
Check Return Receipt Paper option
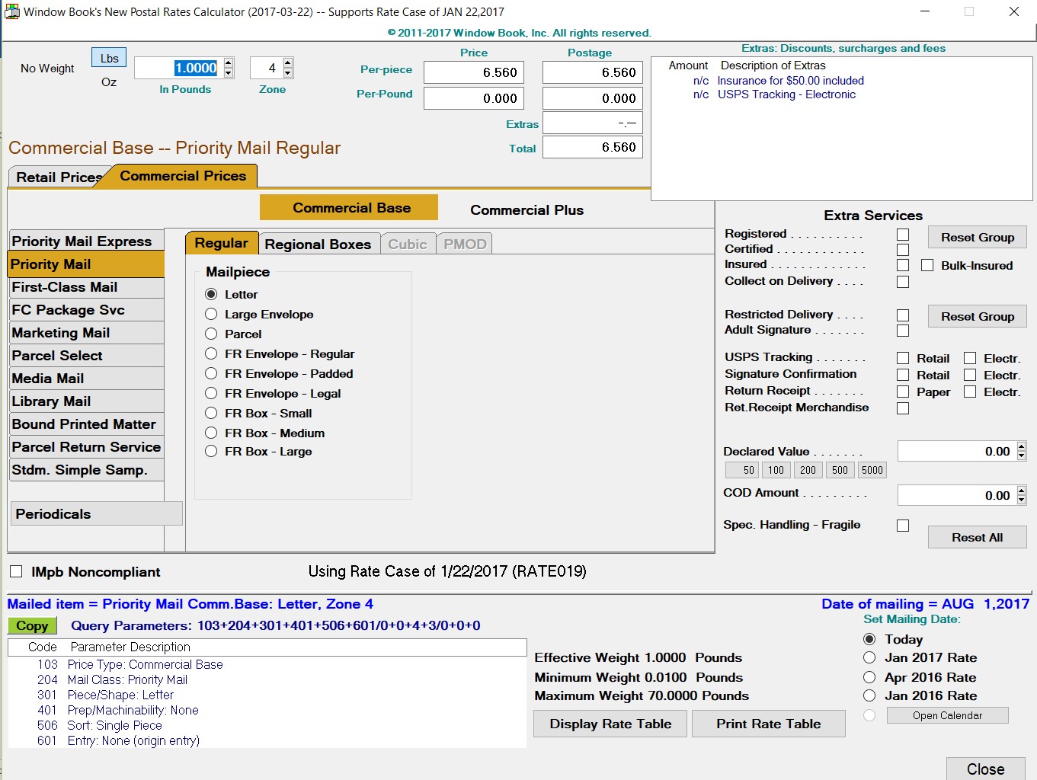(x=903, y=392)
